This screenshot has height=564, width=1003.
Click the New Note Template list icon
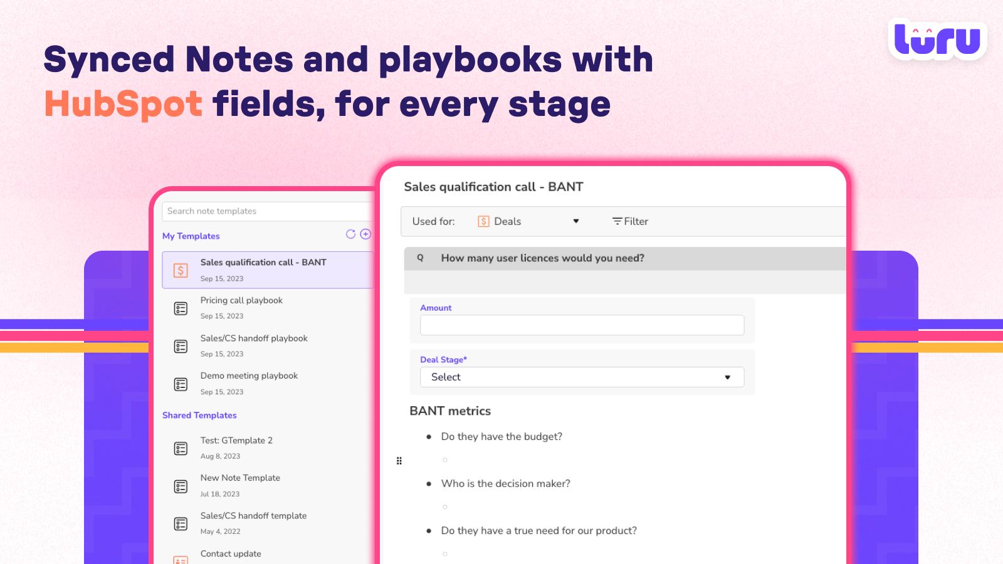pos(181,486)
